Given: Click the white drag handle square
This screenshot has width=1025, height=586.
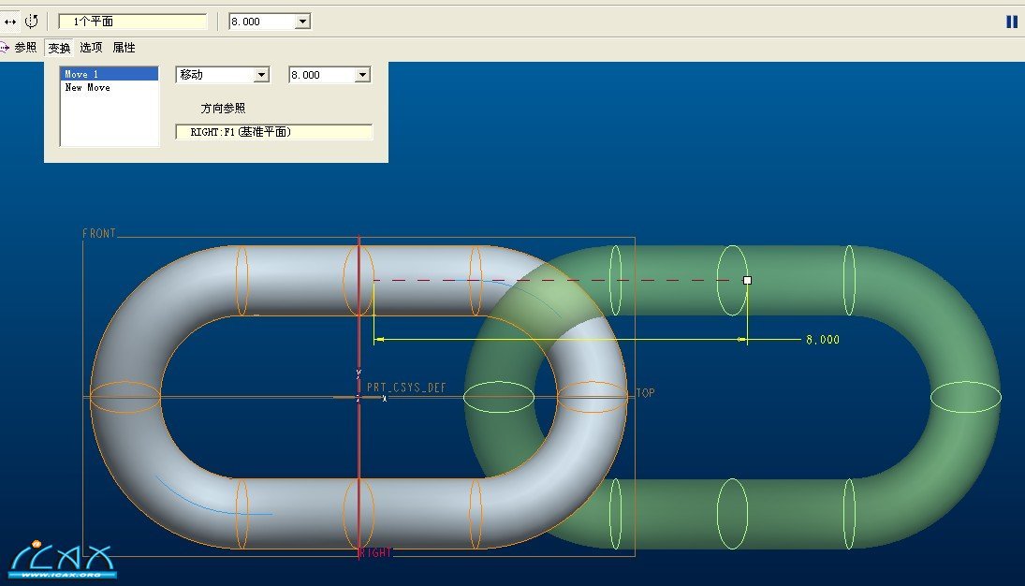Looking at the screenshot, I should point(747,280).
